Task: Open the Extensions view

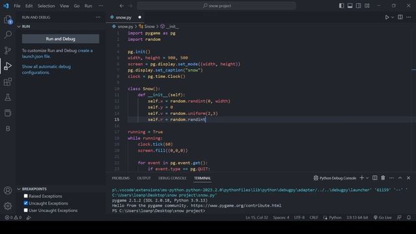Action: [8, 82]
